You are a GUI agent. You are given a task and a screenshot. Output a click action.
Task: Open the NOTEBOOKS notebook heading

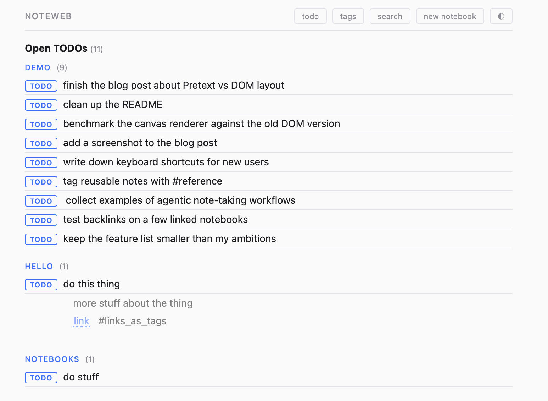click(x=52, y=359)
